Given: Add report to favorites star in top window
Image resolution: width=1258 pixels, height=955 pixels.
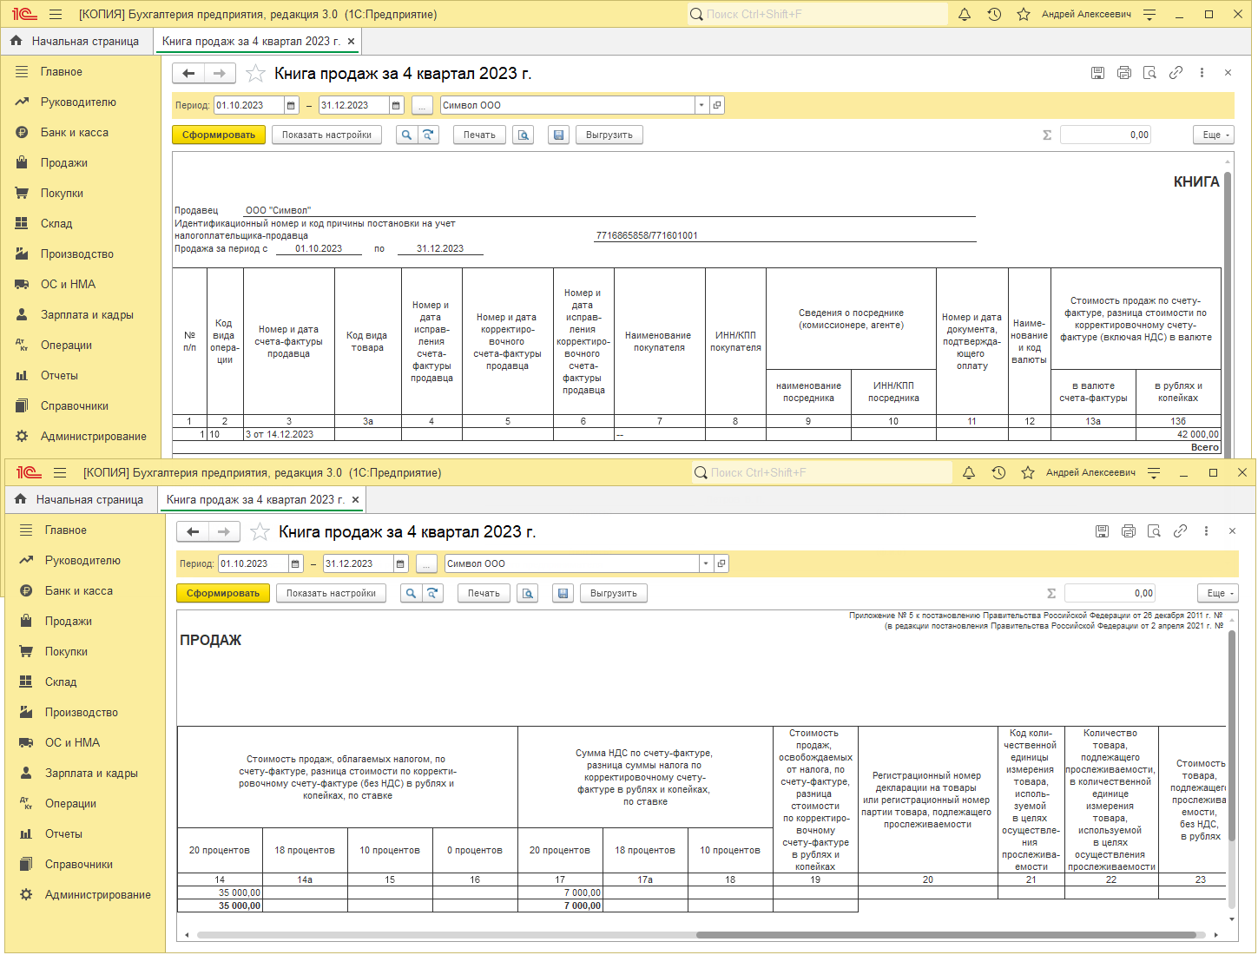Looking at the screenshot, I should click(255, 74).
